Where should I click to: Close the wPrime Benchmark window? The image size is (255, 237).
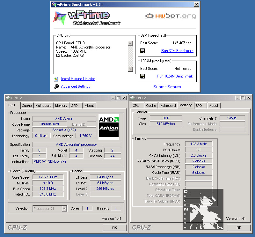point(197,4)
